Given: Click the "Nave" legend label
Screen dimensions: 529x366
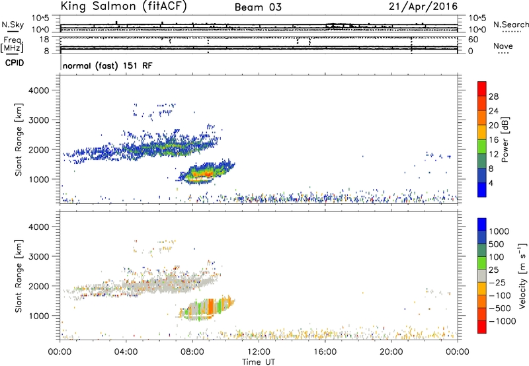Looking at the screenshot, I should [x=503, y=46].
